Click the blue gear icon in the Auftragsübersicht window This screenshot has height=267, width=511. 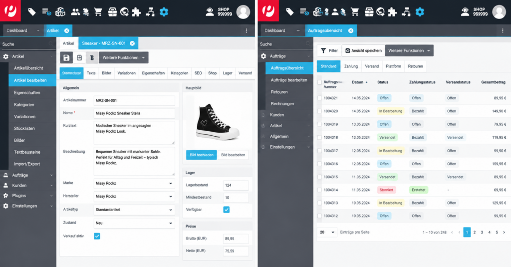click(420, 12)
